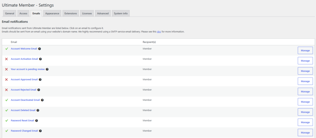Open Account Approved Email link
Image resolution: width=316 pixels, height=138 pixels.
click(x=24, y=79)
